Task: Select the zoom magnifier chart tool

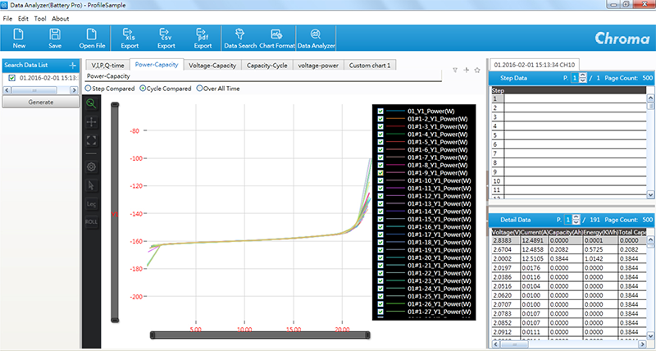Action: click(91, 103)
